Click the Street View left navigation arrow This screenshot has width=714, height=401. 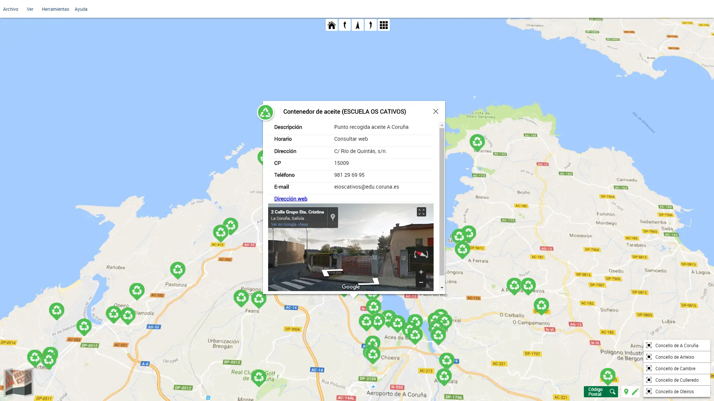(x=332, y=272)
